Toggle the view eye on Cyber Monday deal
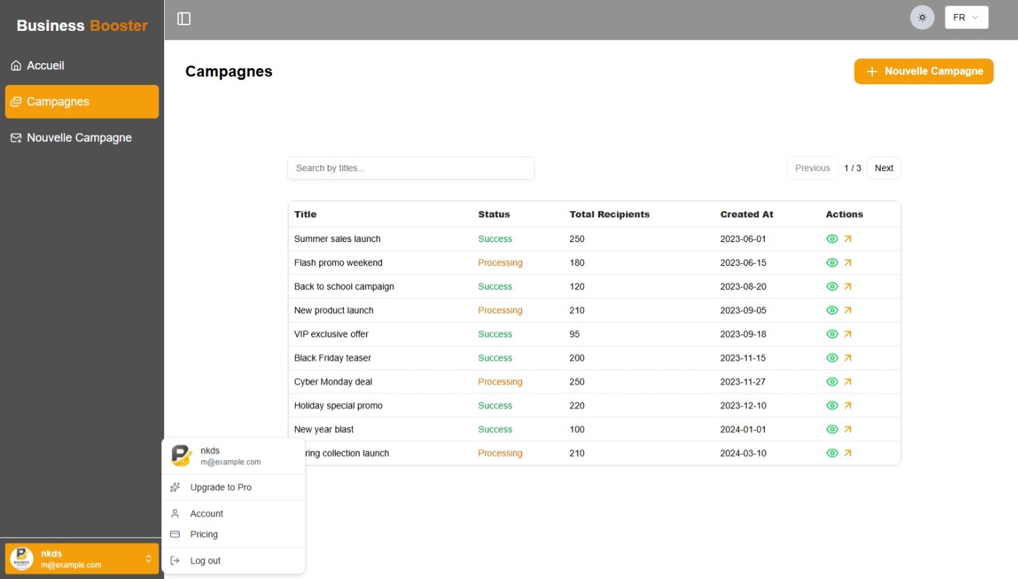The width and height of the screenshot is (1018, 579). pos(832,381)
